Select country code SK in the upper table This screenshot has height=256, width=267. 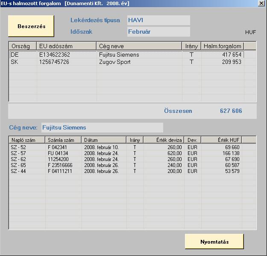pos(14,62)
